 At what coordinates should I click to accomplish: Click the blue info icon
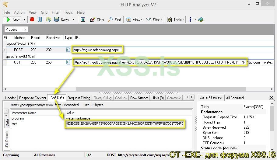click(x=190, y=19)
